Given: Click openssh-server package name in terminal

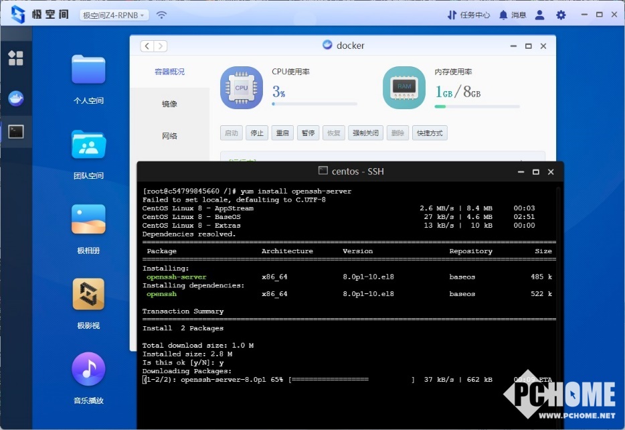Looking at the screenshot, I should pos(177,277).
